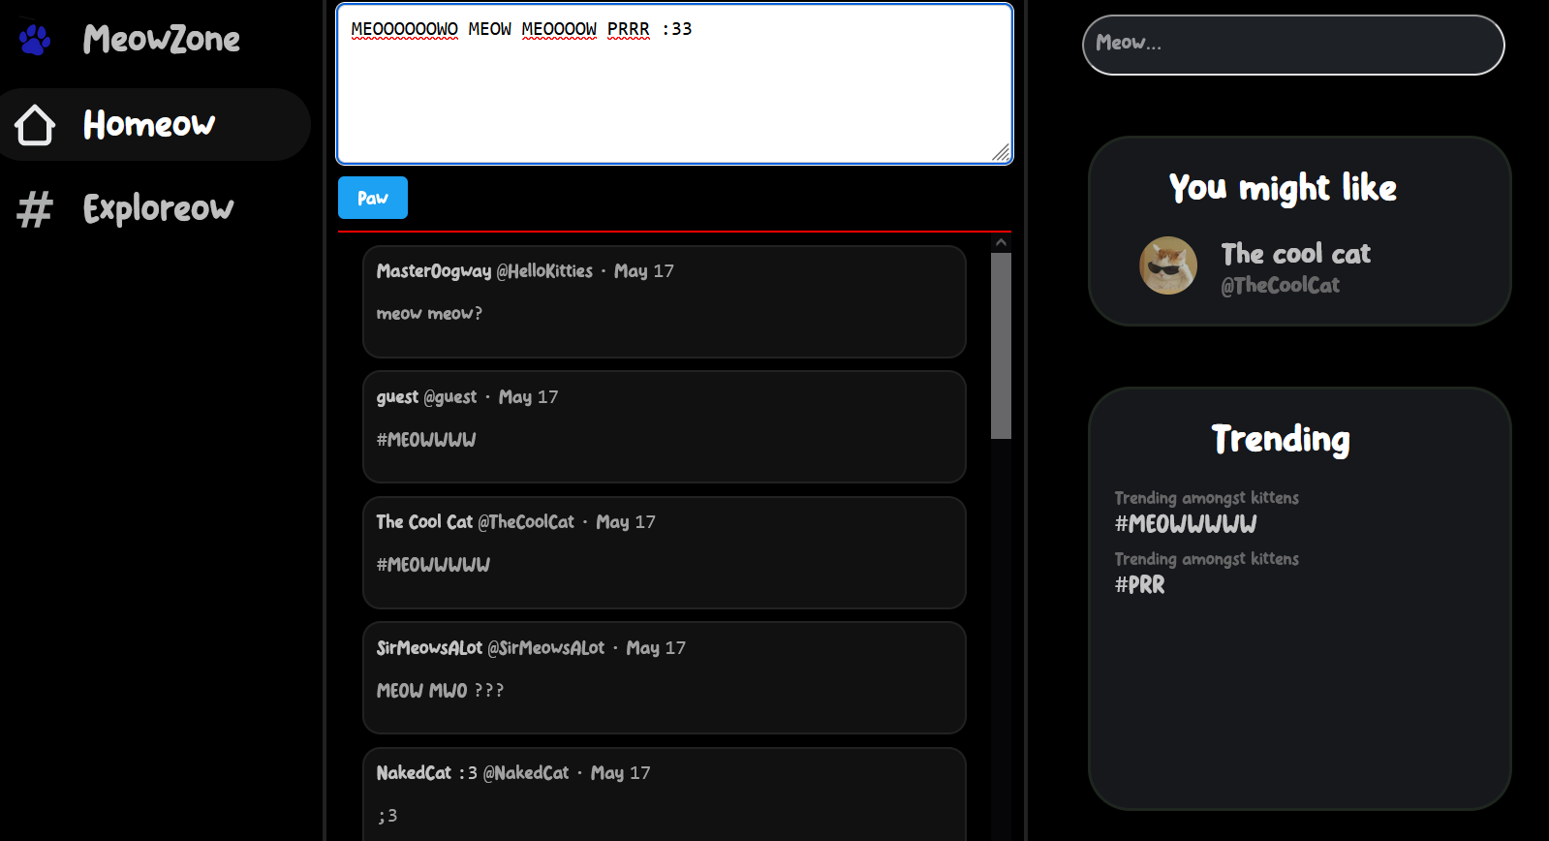
Task: Open SirMeowsALot's profile from post
Action: pyautogui.click(x=428, y=648)
